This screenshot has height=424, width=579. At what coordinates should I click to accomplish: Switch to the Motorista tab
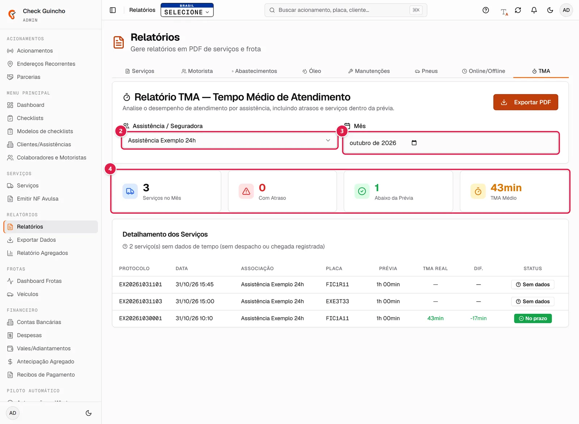(x=197, y=71)
